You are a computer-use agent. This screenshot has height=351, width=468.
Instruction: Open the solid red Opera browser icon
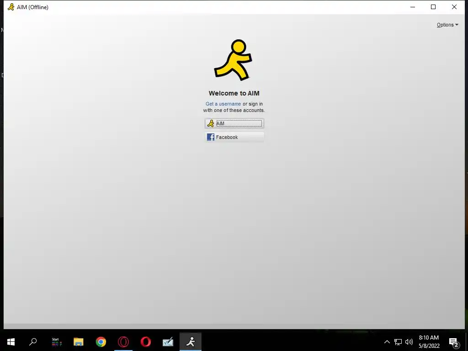click(x=146, y=342)
